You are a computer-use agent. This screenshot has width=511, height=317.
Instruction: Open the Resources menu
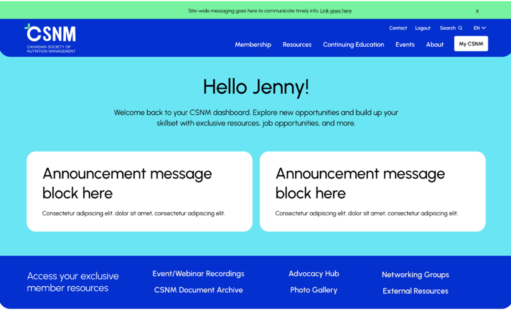point(297,45)
